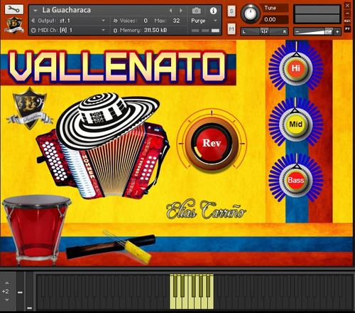Viewport: 355px width, 313px height.
Task: Increase volume with the plus button
Action: (337, 31)
